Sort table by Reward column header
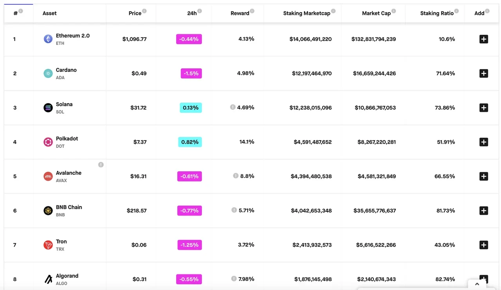This screenshot has height=290, width=501. point(240,13)
